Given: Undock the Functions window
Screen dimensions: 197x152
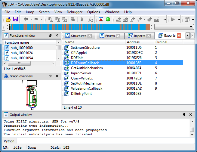Looking at the screenshot, I should (50, 36).
